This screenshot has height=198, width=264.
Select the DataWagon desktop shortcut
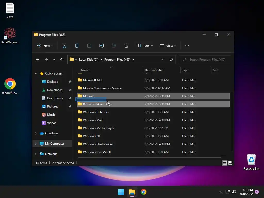coord(10,36)
